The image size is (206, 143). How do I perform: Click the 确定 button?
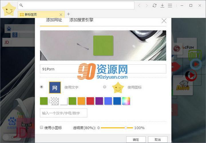(136, 140)
